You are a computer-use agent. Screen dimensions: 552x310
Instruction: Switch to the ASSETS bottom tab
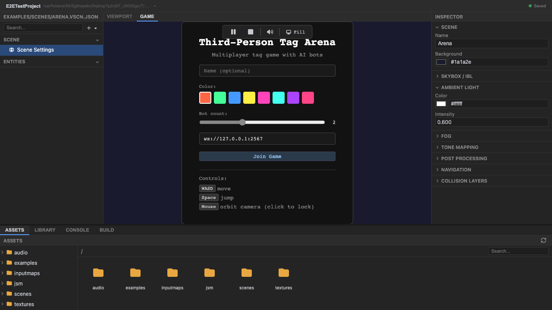pyautogui.click(x=15, y=230)
